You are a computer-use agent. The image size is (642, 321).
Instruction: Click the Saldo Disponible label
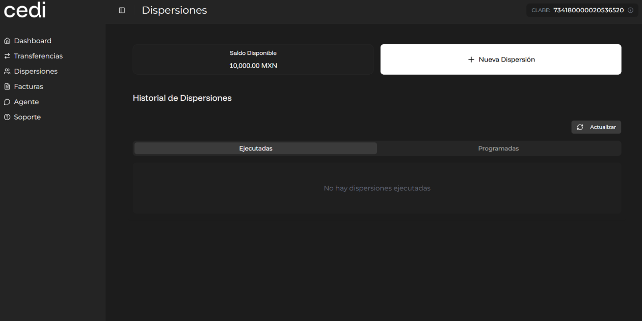coord(253,53)
